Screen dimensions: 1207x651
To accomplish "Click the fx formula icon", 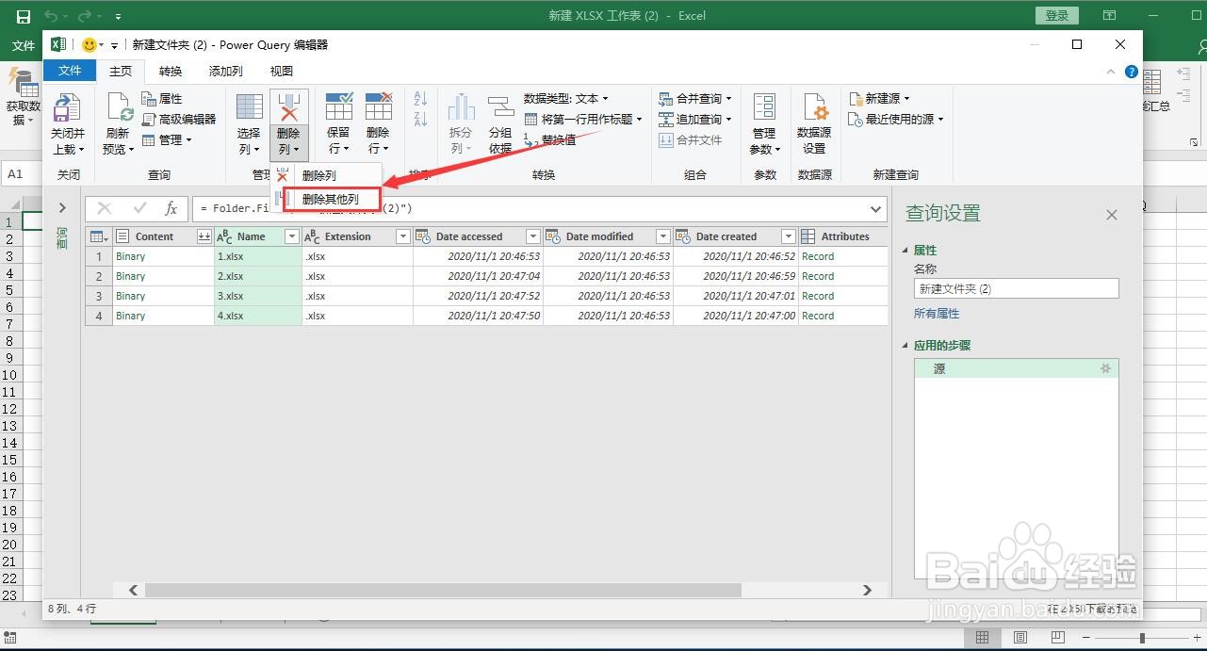I will pos(171,208).
